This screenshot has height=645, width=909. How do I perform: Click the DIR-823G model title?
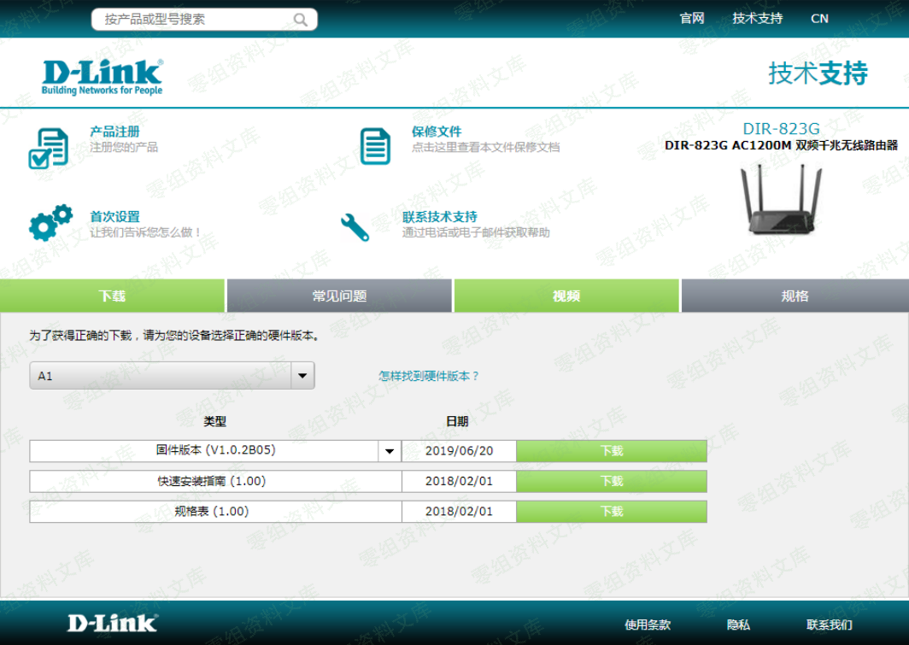[x=782, y=128]
